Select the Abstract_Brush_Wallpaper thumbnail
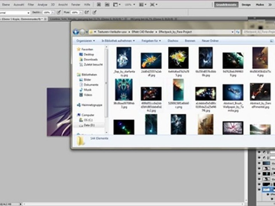 pos(233,92)
